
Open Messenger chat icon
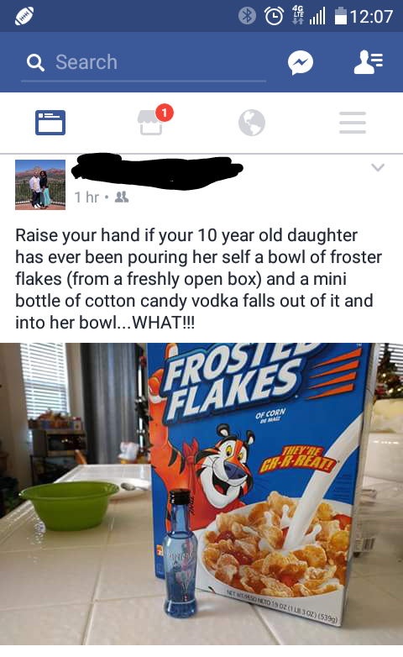[x=301, y=62]
